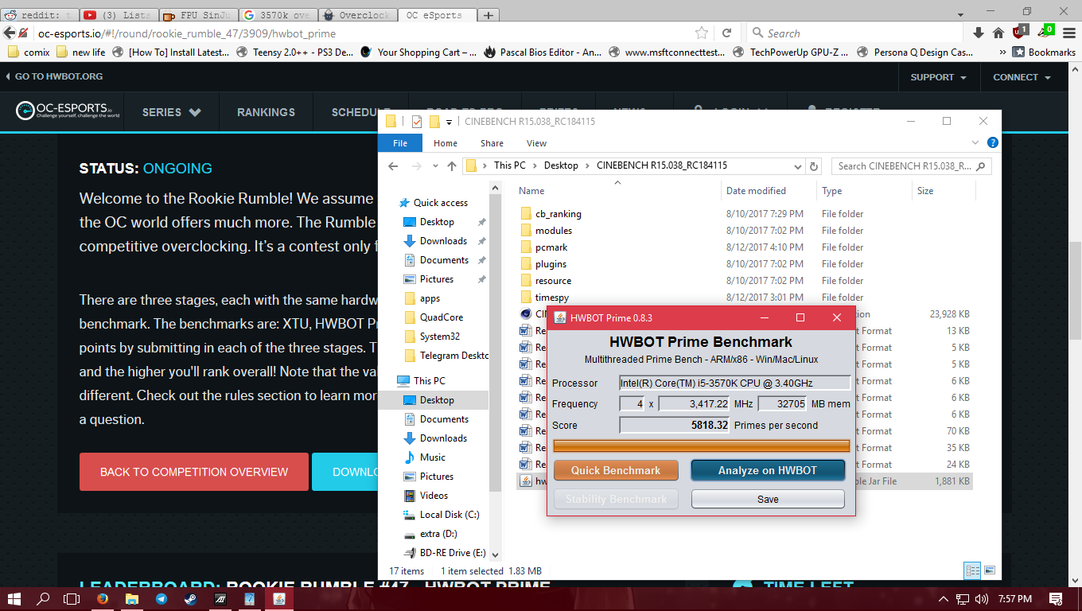
Task: Select System32 in navigation pane
Action: pos(440,337)
